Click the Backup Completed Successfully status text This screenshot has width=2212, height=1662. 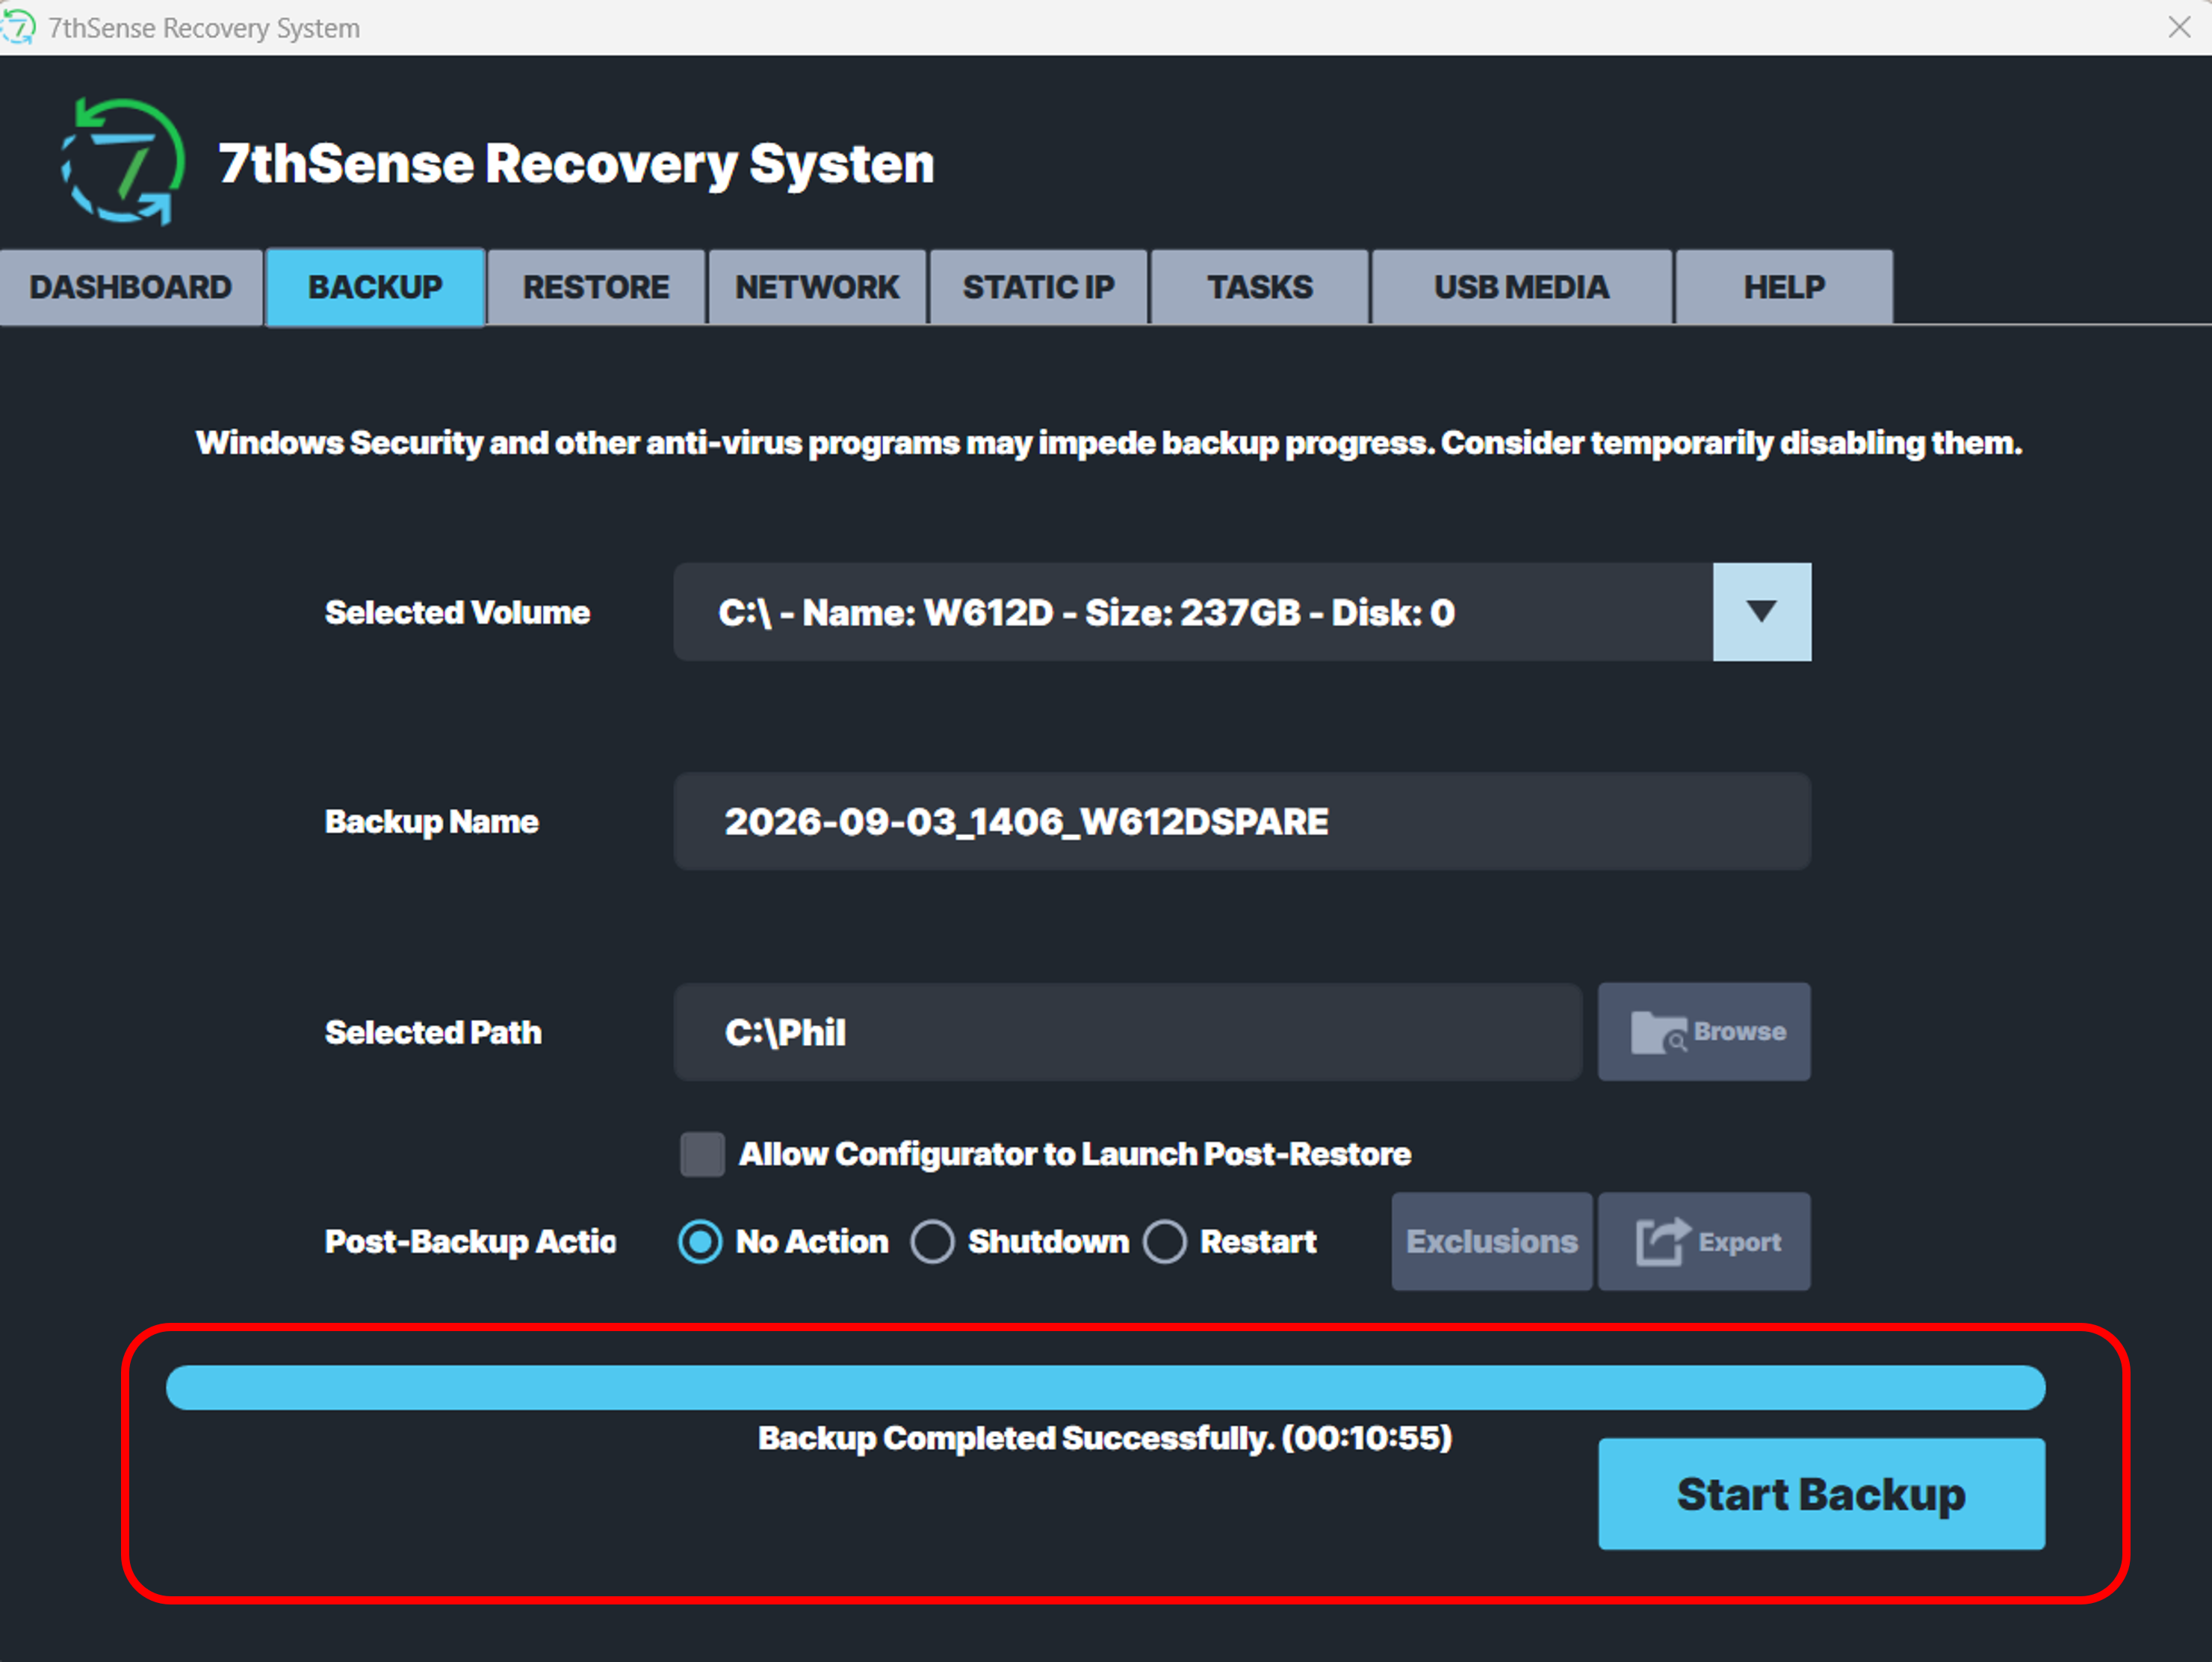point(1105,1438)
